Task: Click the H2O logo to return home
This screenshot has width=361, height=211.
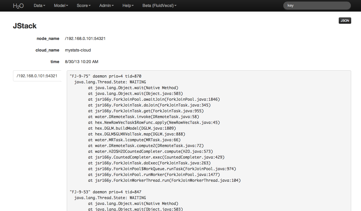Action: 18,5
